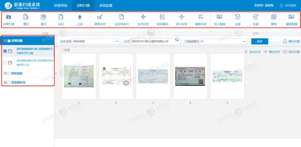301x147 pixels.
Task: Click 纵向切割 vertical cut tool
Action: pyautogui.click(x=292, y=52)
